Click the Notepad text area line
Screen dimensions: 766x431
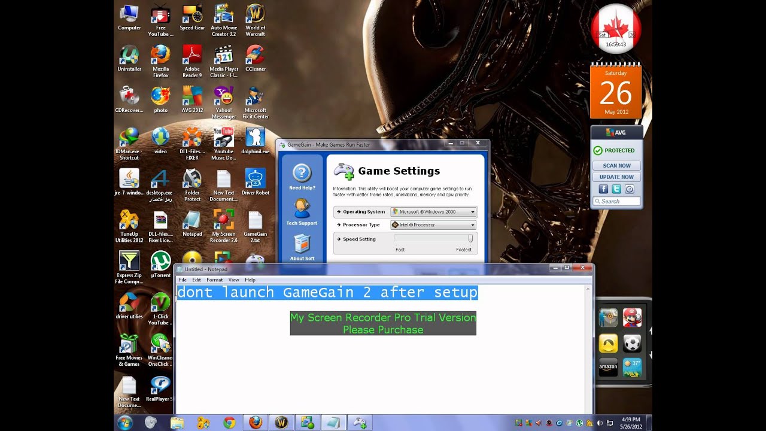[327, 293]
